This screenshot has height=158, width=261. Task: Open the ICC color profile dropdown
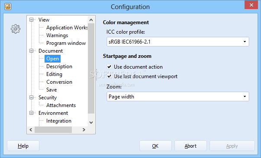[178, 41]
